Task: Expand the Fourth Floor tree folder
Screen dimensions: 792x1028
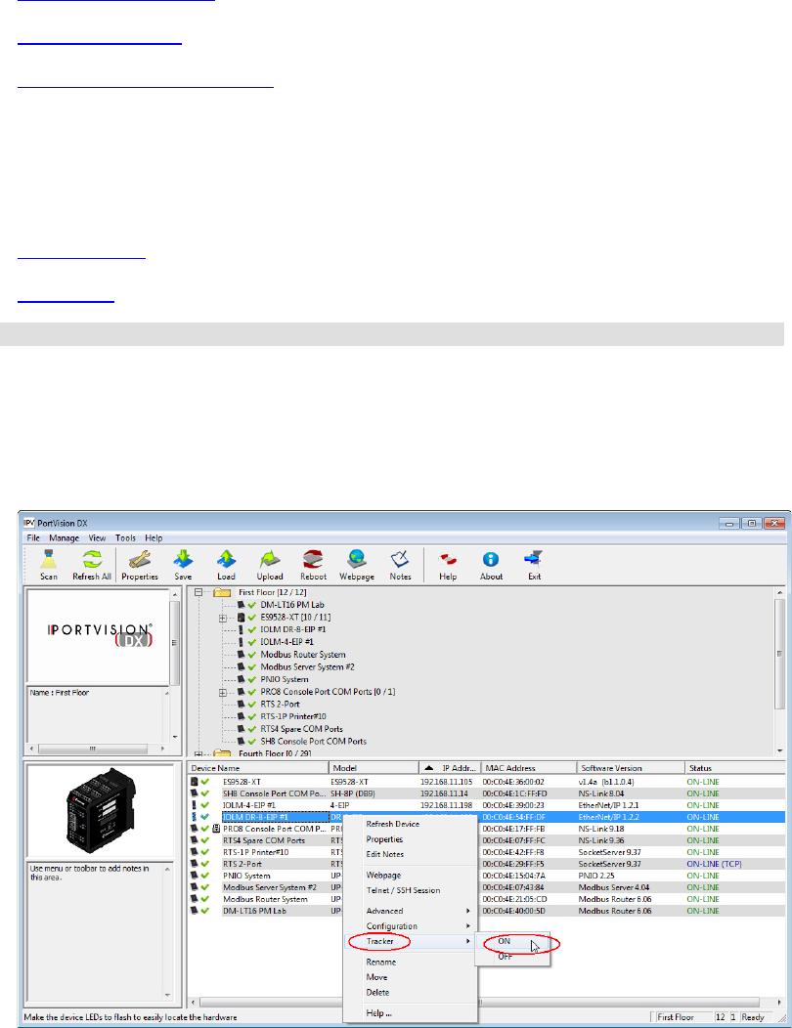Action: click(x=198, y=754)
